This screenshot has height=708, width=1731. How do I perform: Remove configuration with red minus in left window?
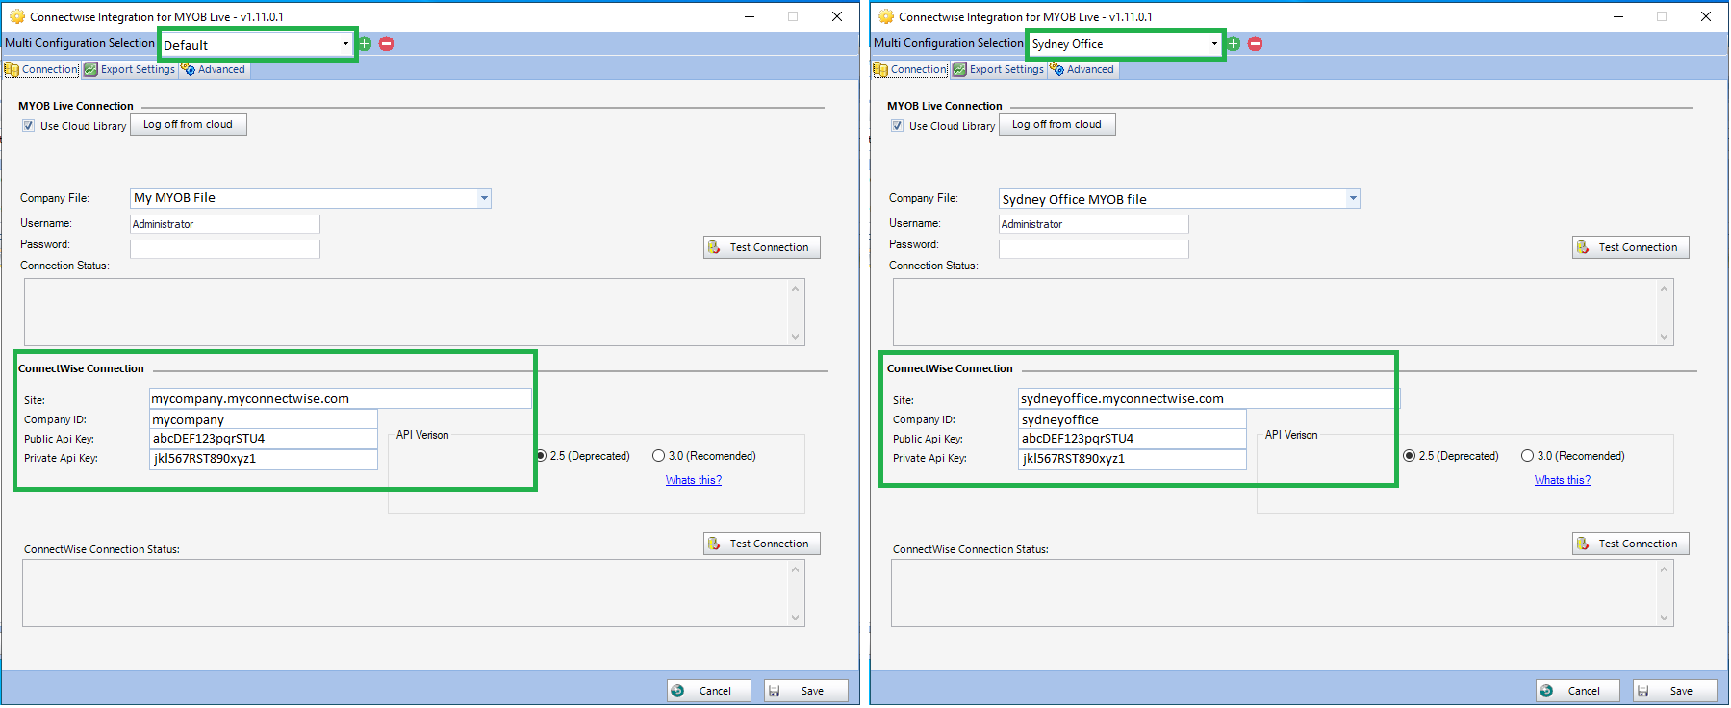tap(386, 43)
